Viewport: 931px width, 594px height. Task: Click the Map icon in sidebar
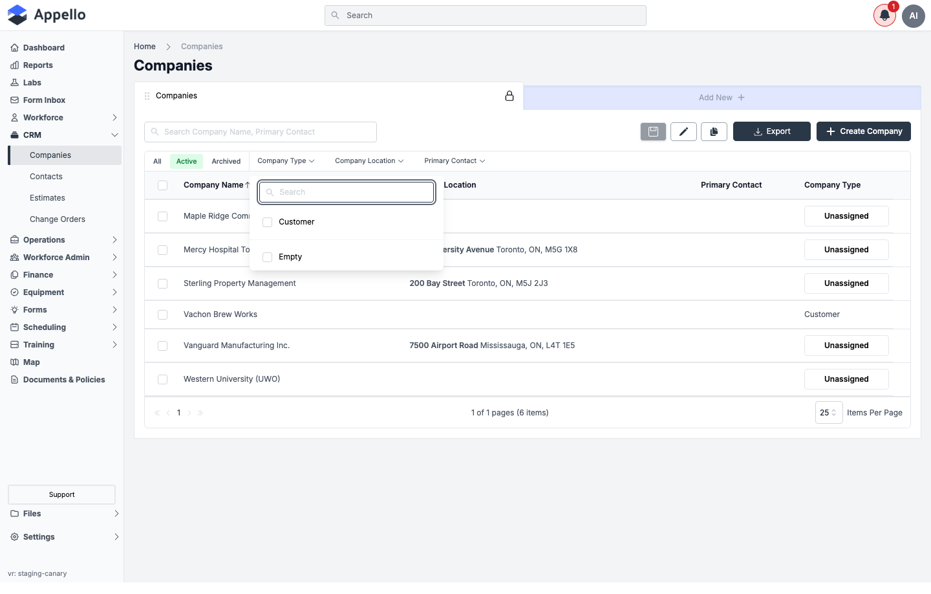tap(14, 362)
